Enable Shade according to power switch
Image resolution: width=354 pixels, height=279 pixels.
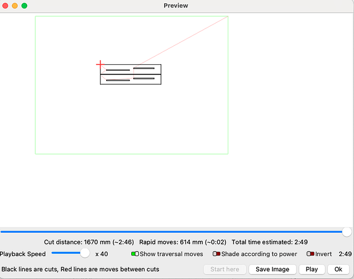point(217,254)
